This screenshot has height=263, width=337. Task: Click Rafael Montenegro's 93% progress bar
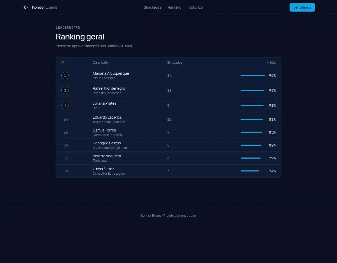tap(253, 90)
